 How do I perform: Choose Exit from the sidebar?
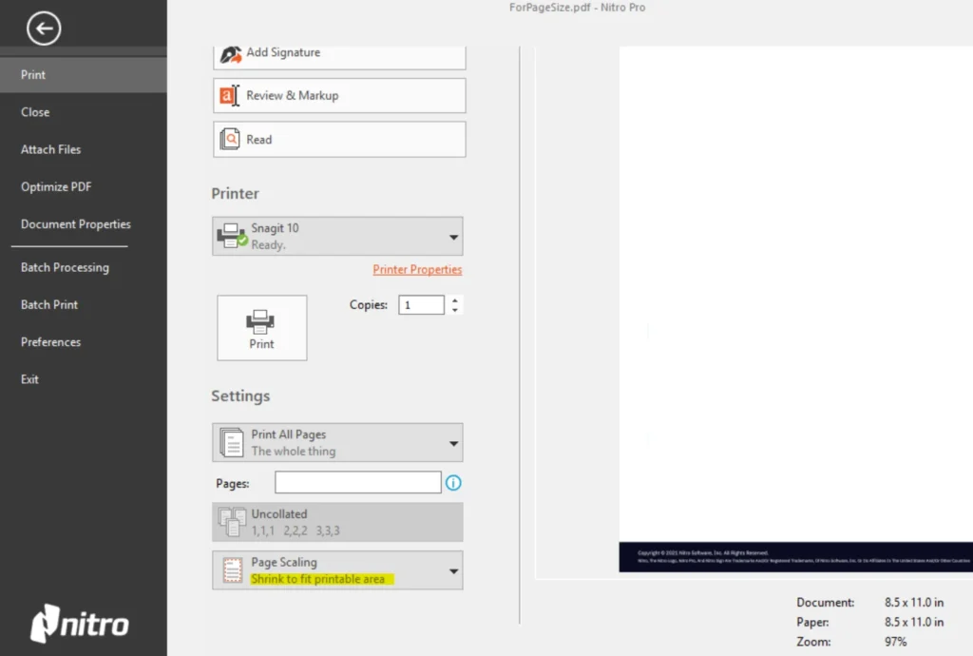point(29,379)
